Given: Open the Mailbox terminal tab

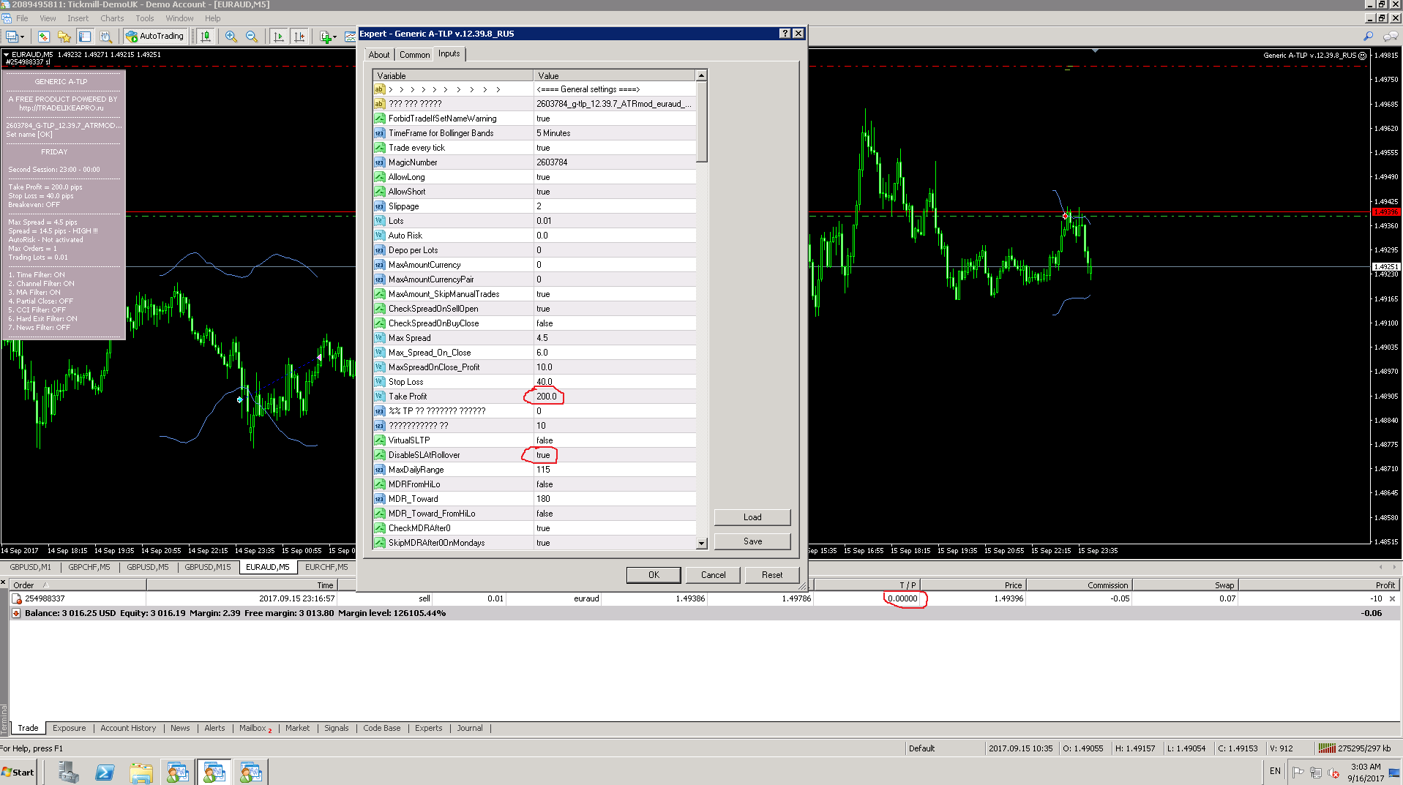Looking at the screenshot, I should (254, 728).
